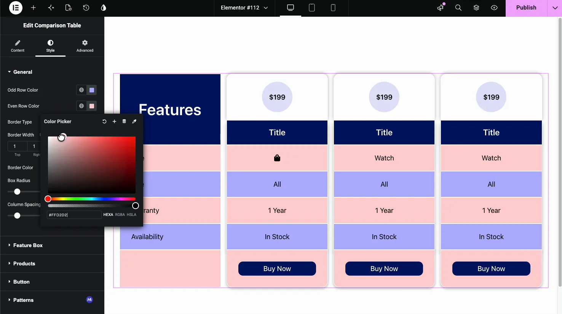The height and width of the screenshot is (314, 562).
Task: Click the second column Buy Now button
Action: pyautogui.click(x=384, y=269)
